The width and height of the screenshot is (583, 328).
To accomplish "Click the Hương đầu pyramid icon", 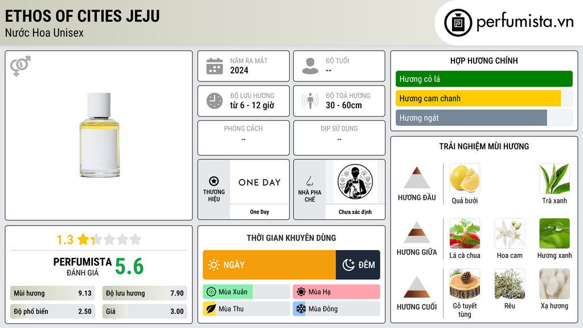I will [417, 178].
